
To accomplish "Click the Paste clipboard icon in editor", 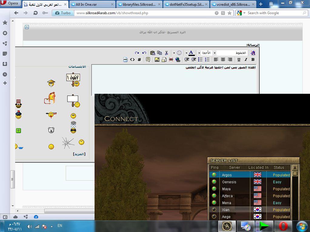I will 152,53.
